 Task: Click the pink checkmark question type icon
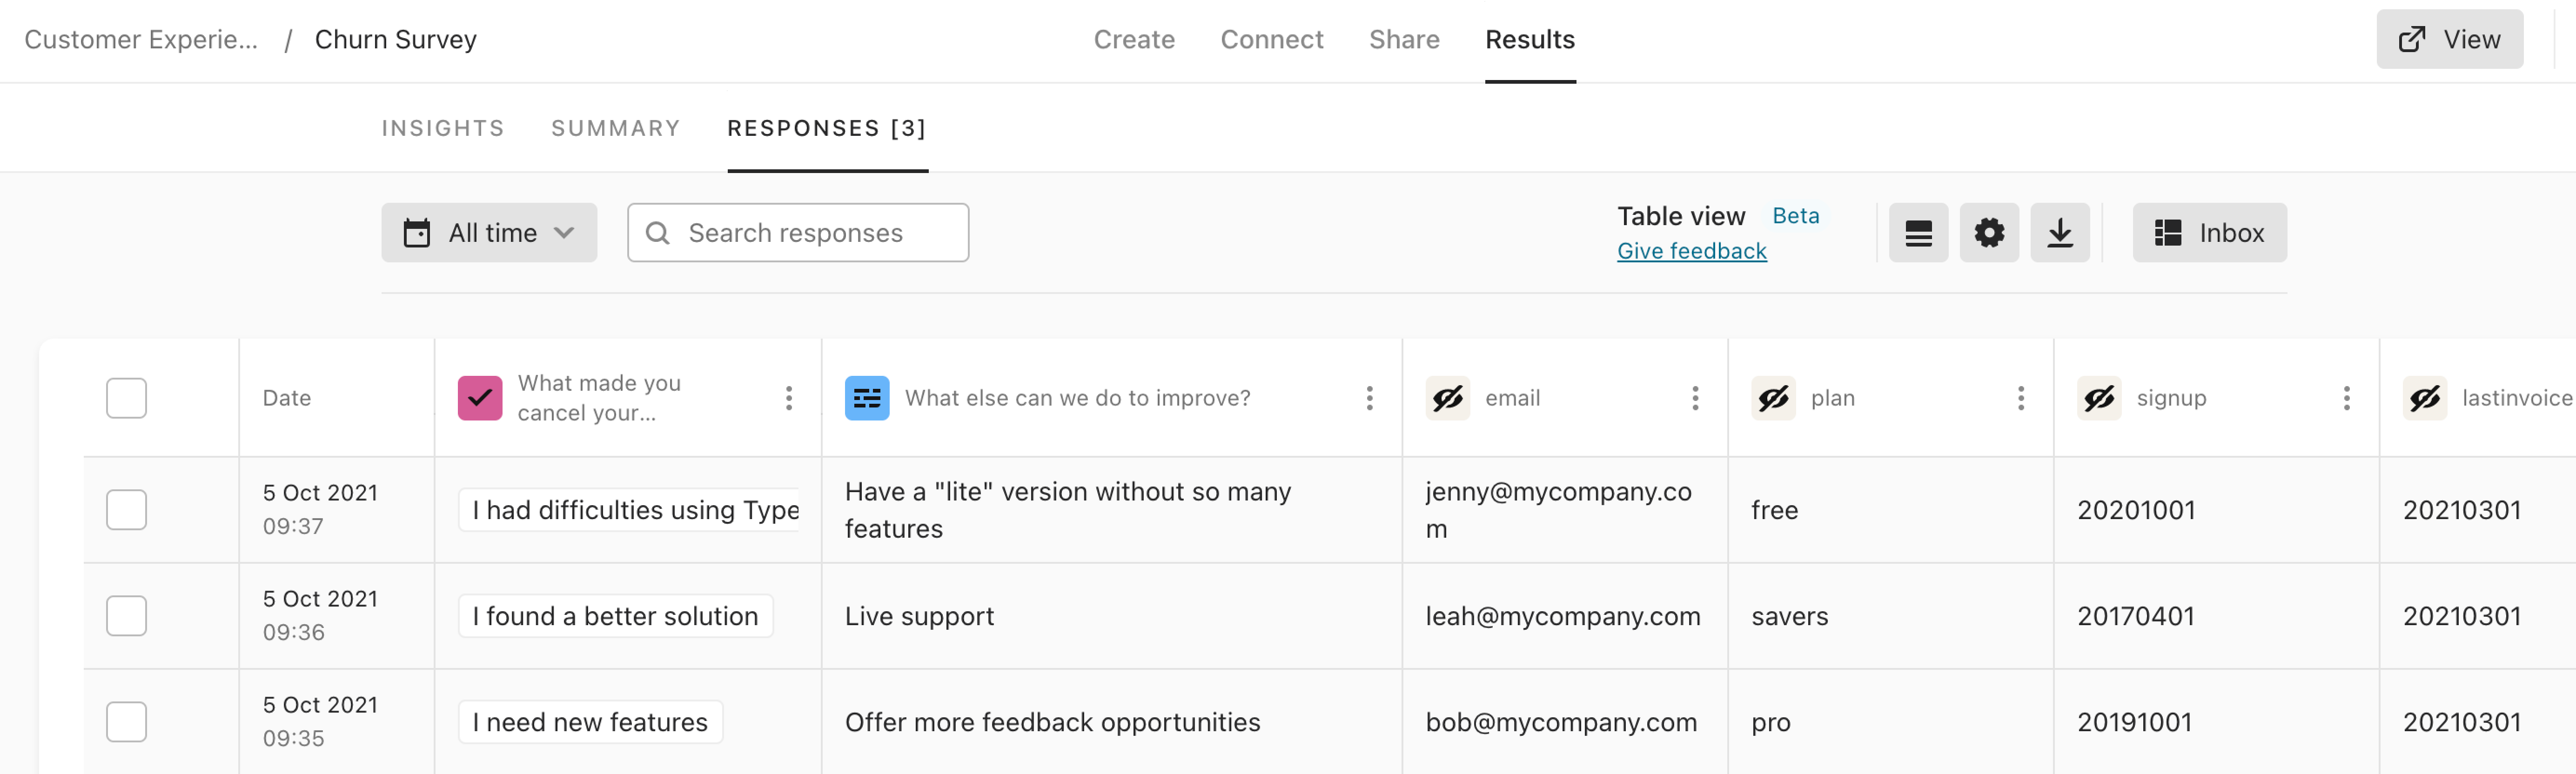pos(480,398)
